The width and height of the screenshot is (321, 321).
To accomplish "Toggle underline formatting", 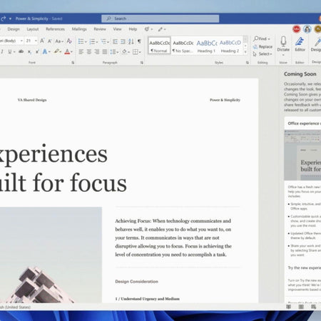I will (x=10, y=51).
